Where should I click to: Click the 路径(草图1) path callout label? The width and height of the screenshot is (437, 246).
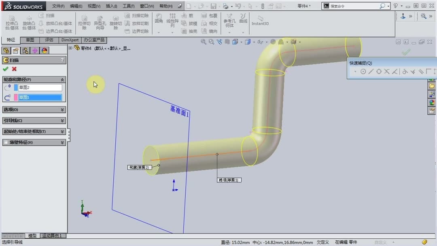coord(229,180)
